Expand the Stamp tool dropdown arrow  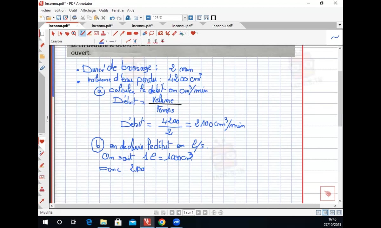click(x=108, y=33)
